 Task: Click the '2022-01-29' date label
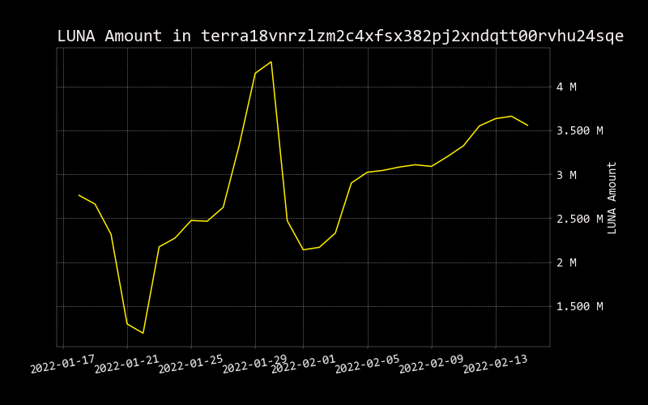coord(254,364)
